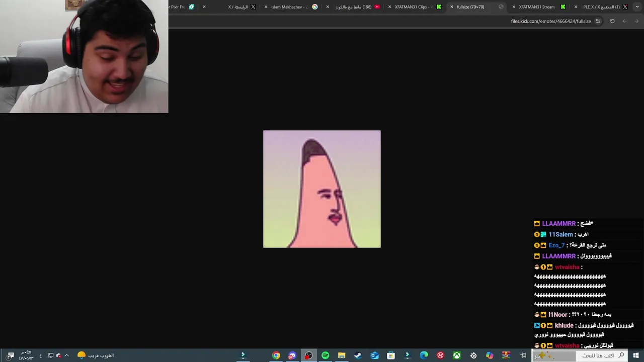Switch to the XFATMAN31 Stream tab
Viewport: 644px width, 362px height.
[x=539, y=7]
